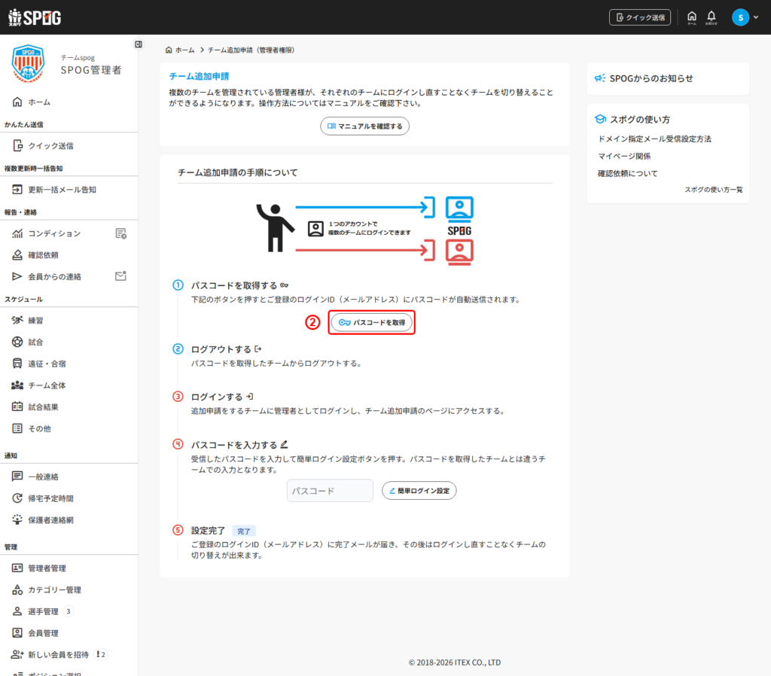771x676 pixels.
Task: Collapse the sidebar with the panel toggle icon
Action: [x=139, y=44]
